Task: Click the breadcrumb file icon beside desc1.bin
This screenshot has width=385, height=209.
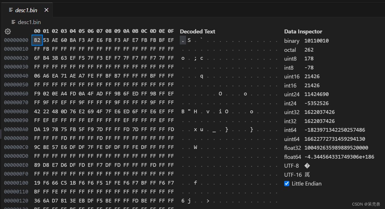Action: point(13,22)
